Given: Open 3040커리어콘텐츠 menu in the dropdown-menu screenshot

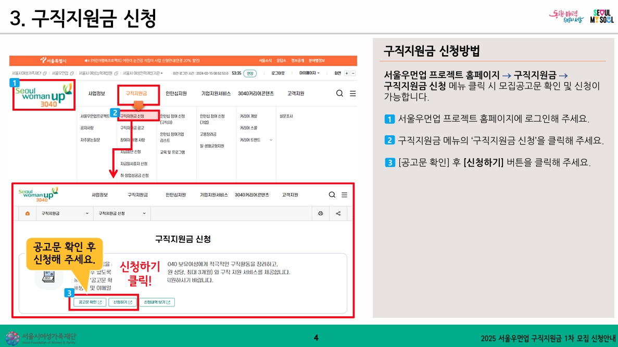Looking at the screenshot, I should click(x=256, y=93).
